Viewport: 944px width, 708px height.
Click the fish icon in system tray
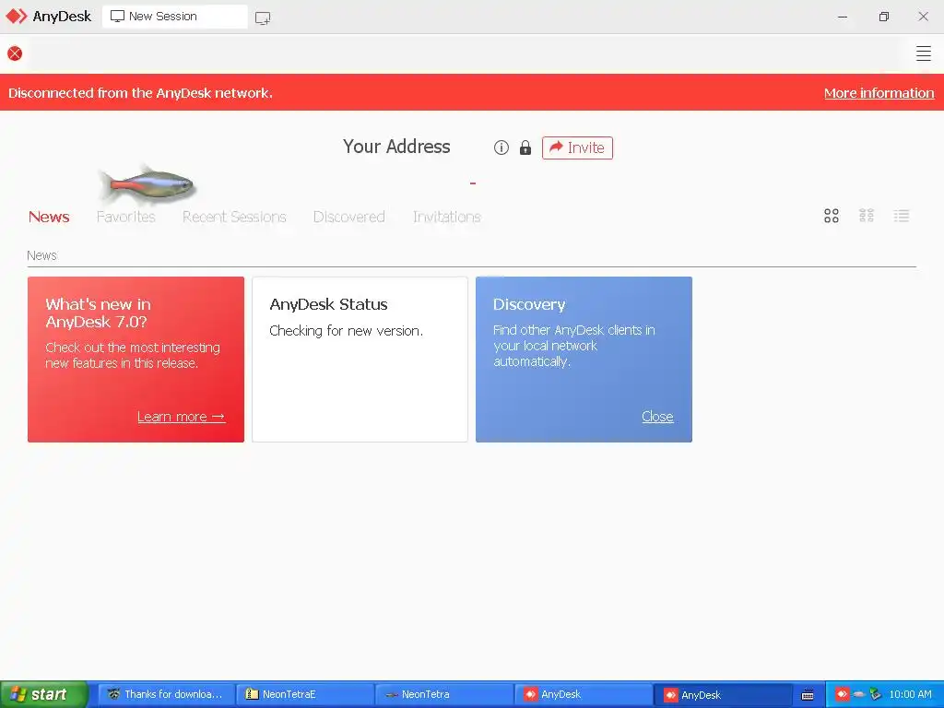coord(859,694)
